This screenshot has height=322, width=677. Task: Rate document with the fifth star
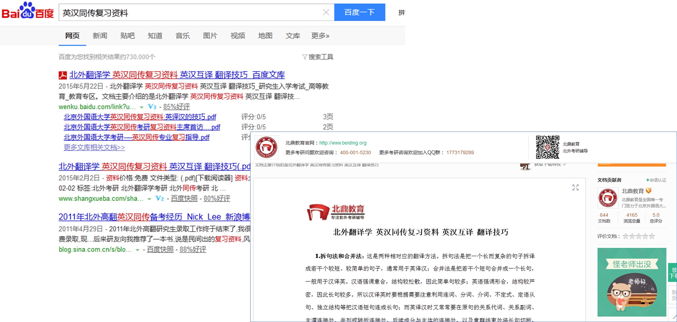652,236
